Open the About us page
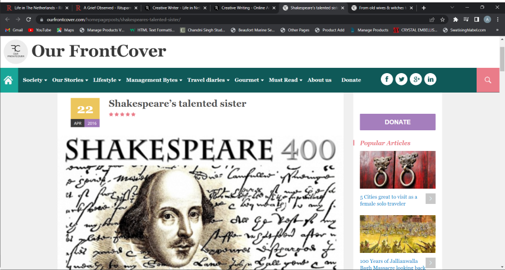The width and height of the screenshot is (505, 270). (x=319, y=80)
